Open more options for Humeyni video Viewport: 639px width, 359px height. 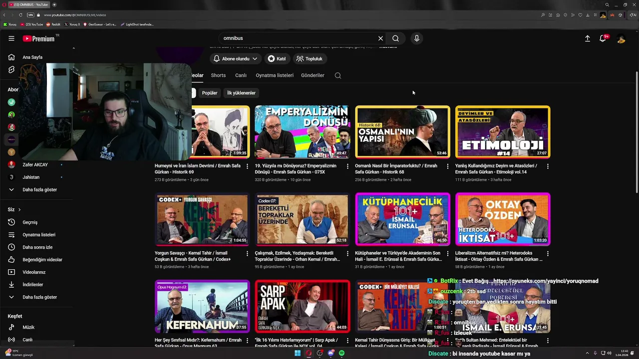coord(247,166)
